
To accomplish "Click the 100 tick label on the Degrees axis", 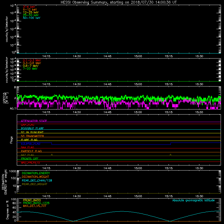I will 13,199.
